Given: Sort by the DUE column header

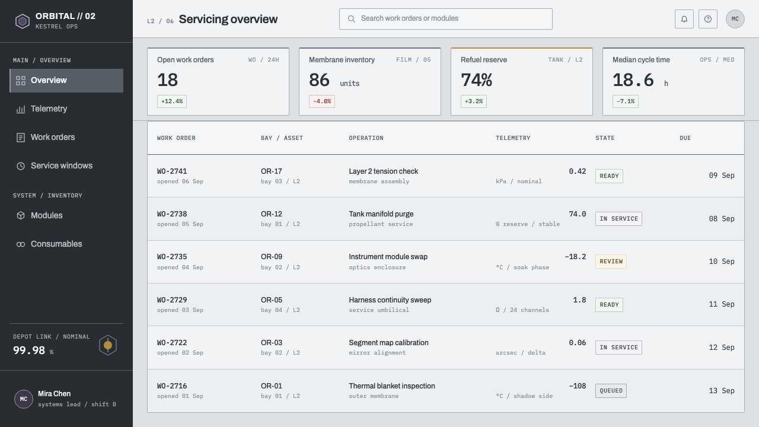Looking at the screenshot, I should click(685, 138).
